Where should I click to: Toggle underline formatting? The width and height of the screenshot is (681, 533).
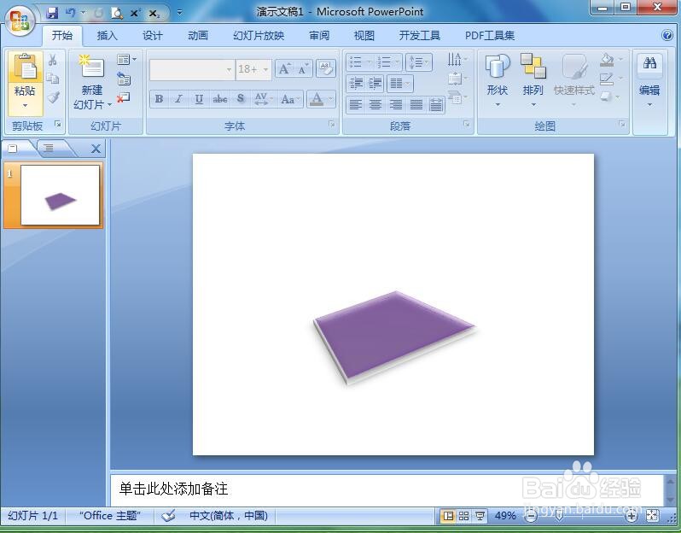199,99
